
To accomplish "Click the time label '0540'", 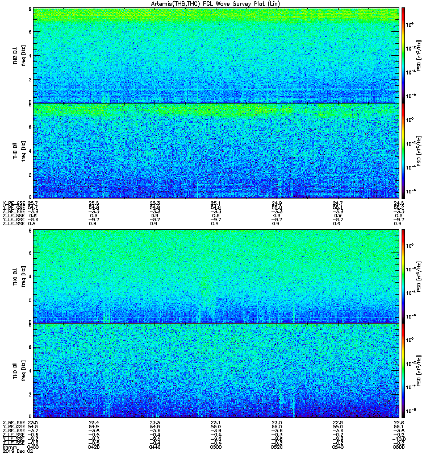I will pyautogui.click(x=337, y=447).
